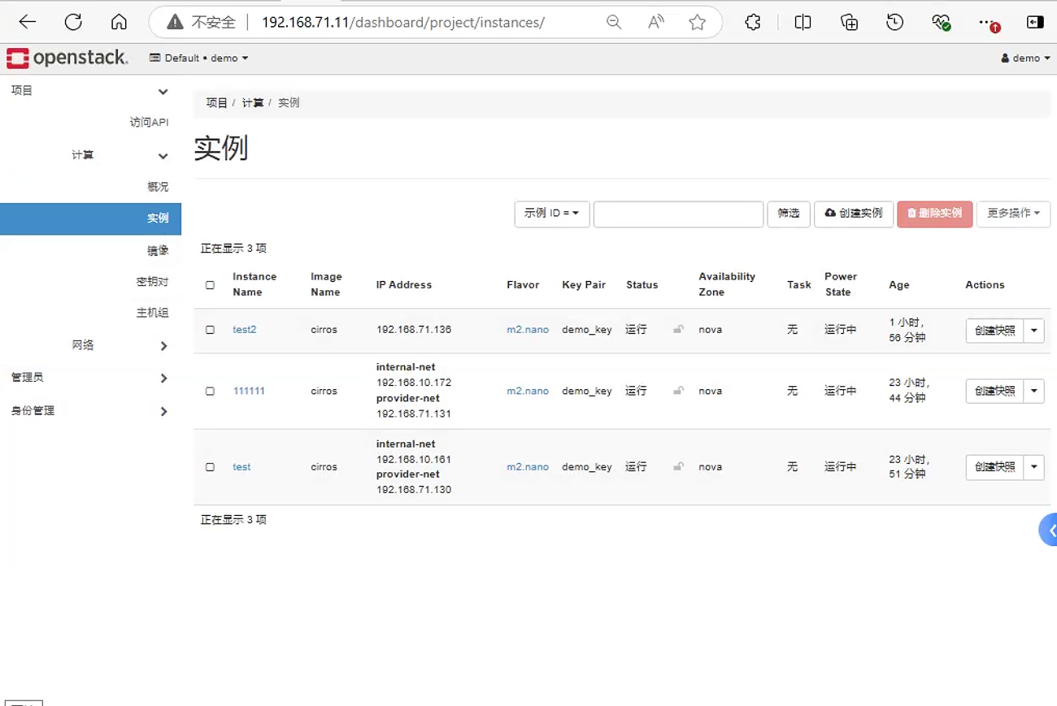Open the zoom magnifier icon in address bar
Image resolution: width=1057 pixels, height=706 pixels.
(614, 23)
